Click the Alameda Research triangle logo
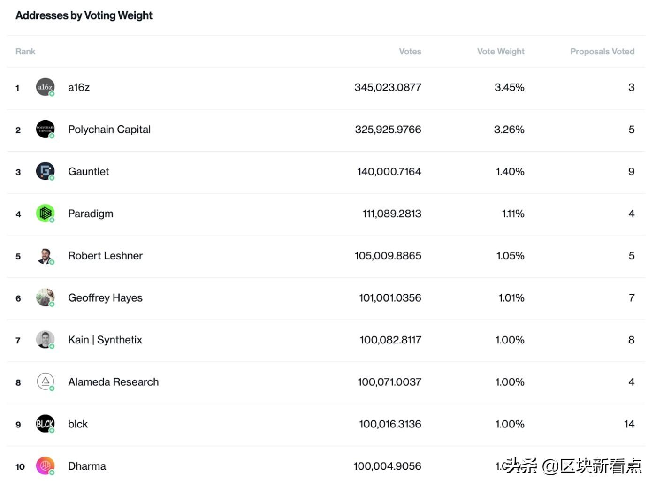This screenshot has height=488, width=656. [45, 382]
